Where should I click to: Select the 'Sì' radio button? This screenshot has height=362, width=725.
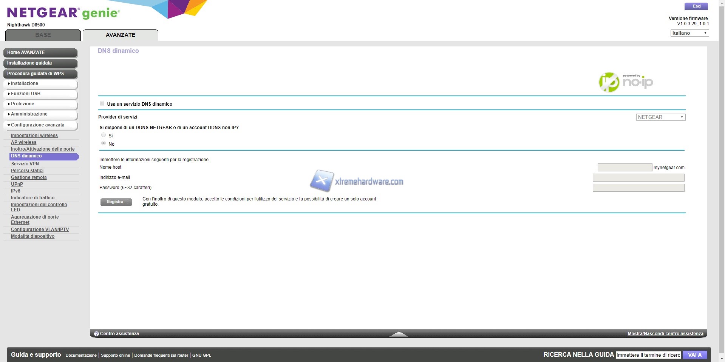(104, 135)
